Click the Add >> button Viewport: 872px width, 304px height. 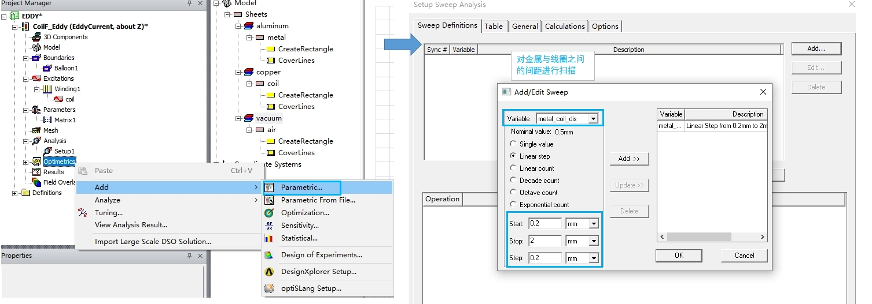click(629, 159)
